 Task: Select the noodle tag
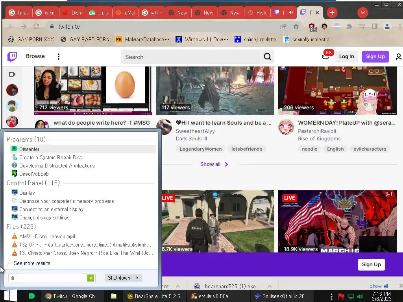click(x=309, y=149)
